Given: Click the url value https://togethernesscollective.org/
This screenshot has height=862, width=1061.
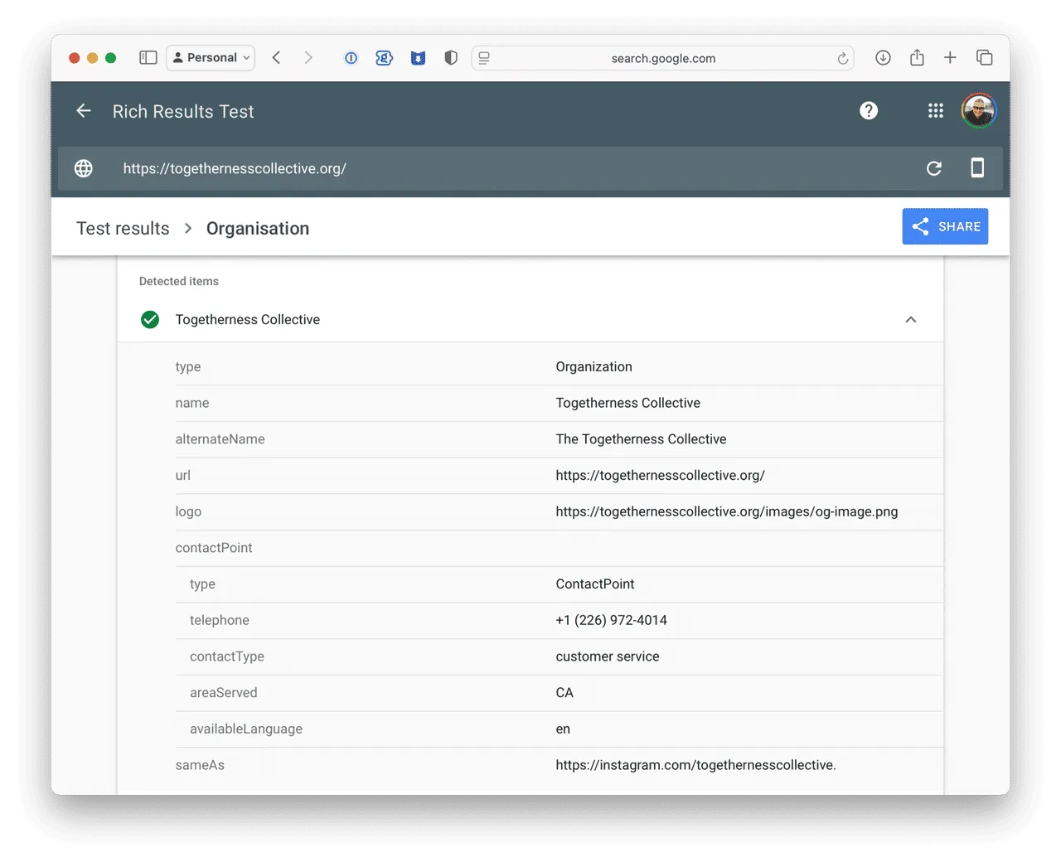Looking at the screenshot, I should (660, 476).
